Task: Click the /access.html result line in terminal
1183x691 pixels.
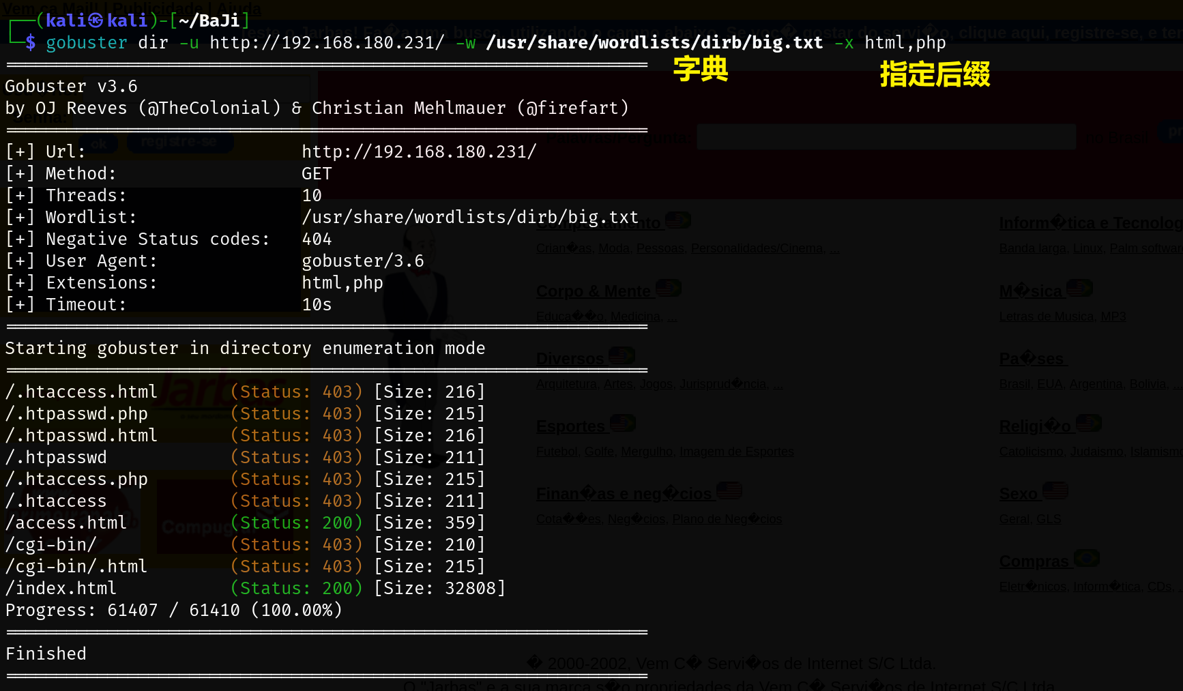Action: [x=66, y=523]
